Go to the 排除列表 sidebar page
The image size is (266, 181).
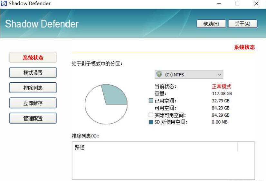click(33, 88)
